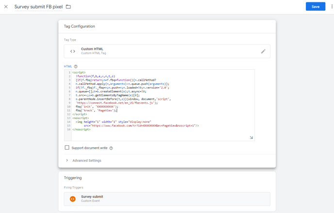Click the connect.facebook.net fbevents.js URL line
334x213 pixels.
(117, 103)
